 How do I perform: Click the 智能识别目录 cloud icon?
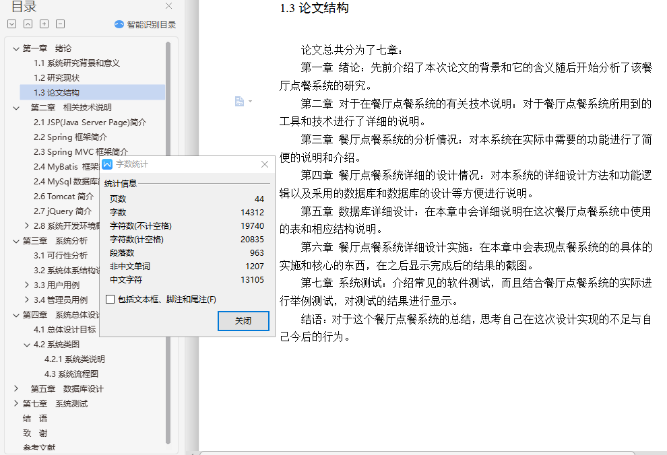[x=119, y=25]
